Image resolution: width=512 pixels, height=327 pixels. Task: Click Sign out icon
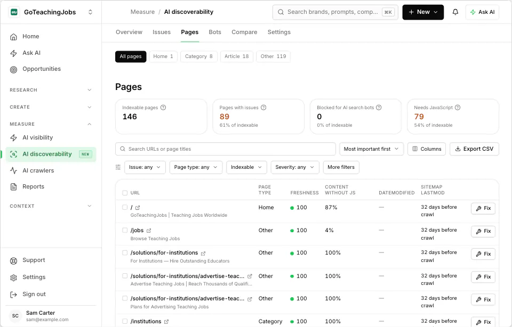pyautogui.click(x=13, y=295)
